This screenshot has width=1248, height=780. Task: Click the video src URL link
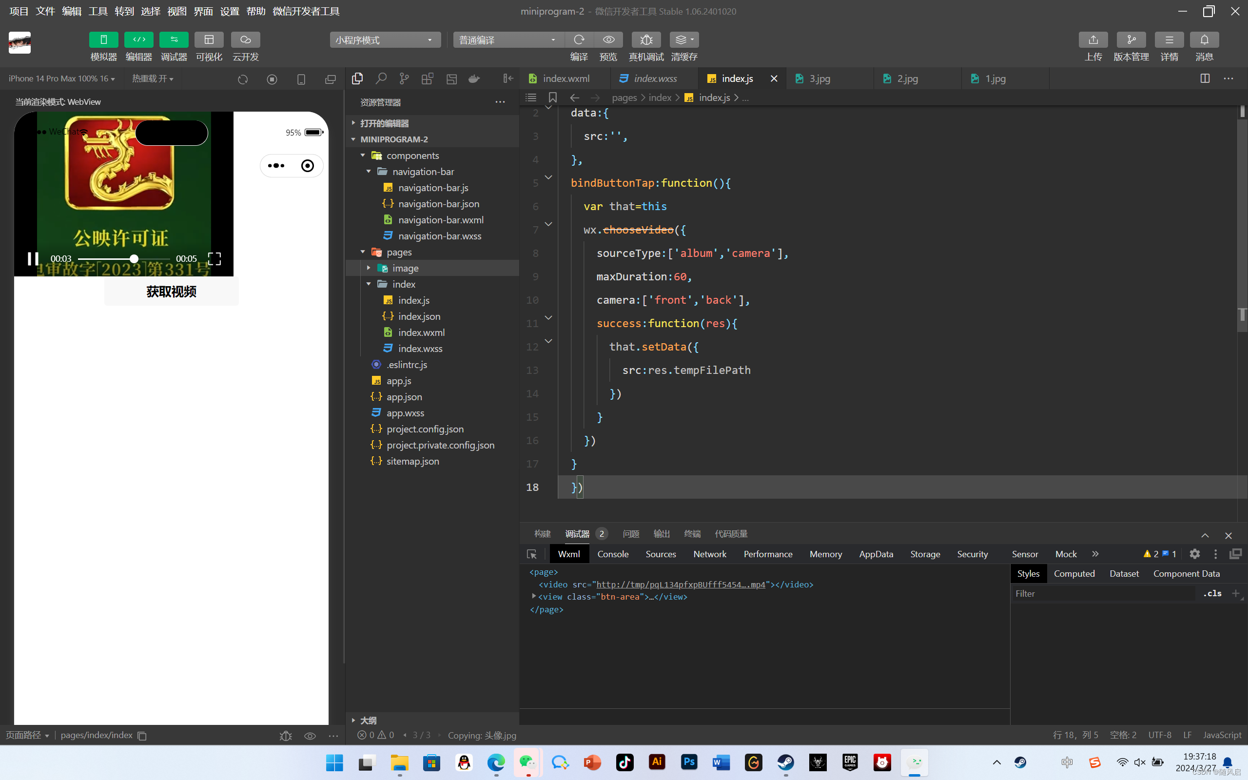click(680, 585)
